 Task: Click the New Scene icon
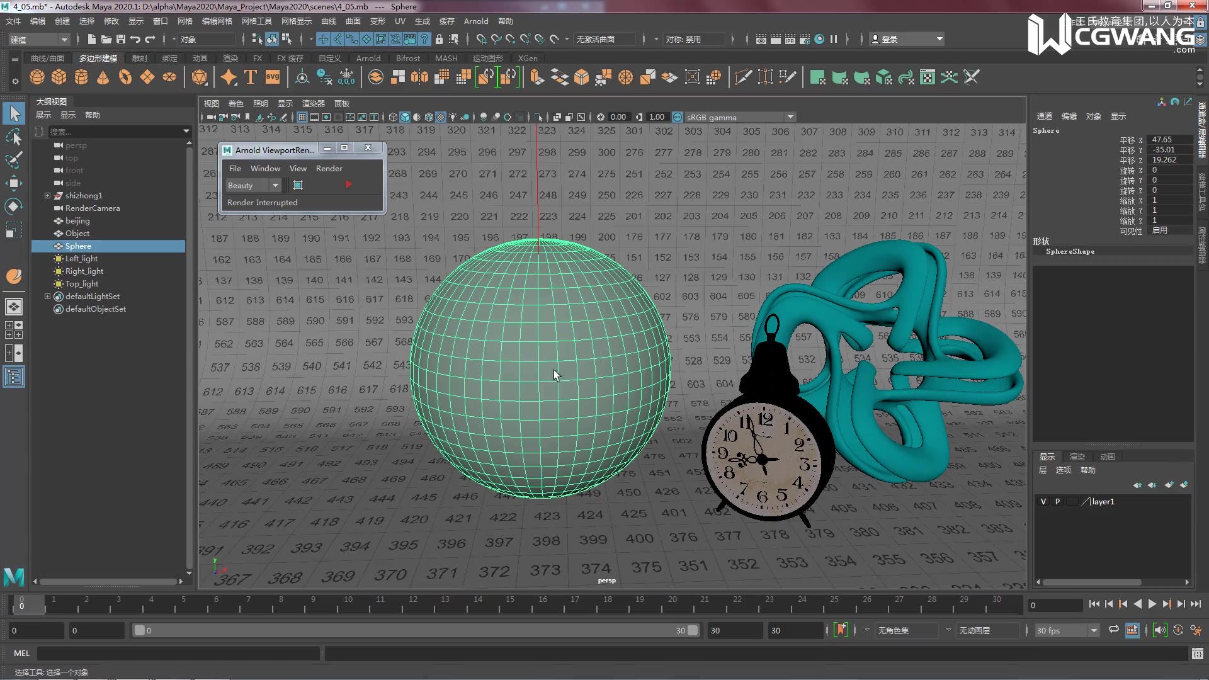tap(92, 39)
